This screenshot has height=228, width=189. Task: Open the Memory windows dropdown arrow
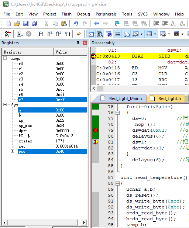click(155, 34)
